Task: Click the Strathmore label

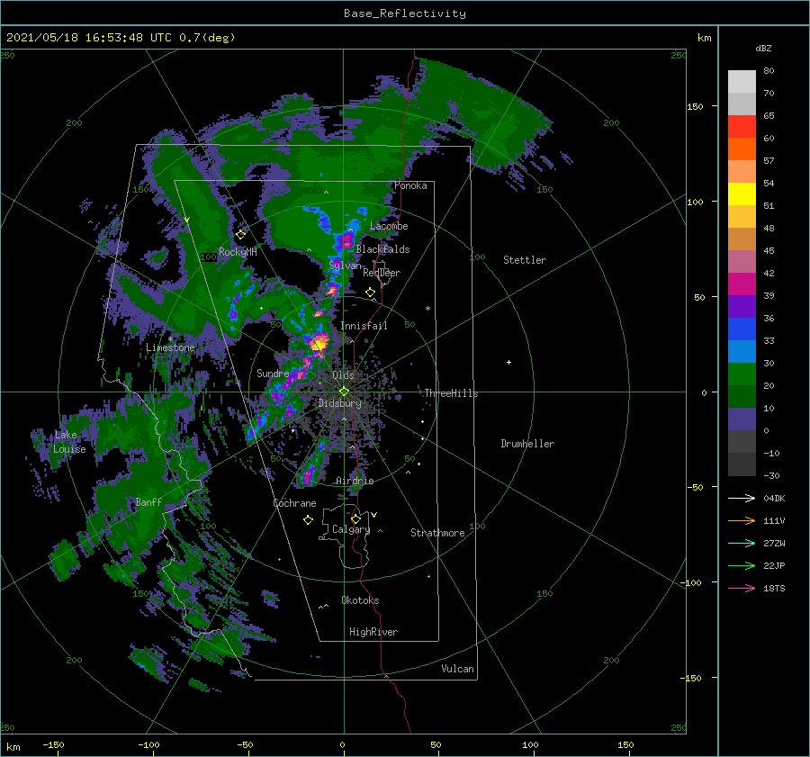Action: click(437, 533)
